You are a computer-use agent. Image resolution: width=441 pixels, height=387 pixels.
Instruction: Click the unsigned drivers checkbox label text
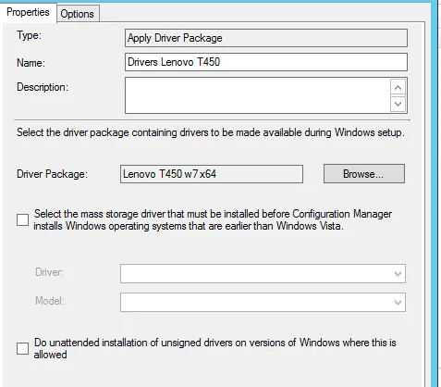[214, 348]
